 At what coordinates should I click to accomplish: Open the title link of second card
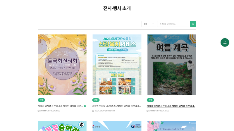[x=116, y=106]
